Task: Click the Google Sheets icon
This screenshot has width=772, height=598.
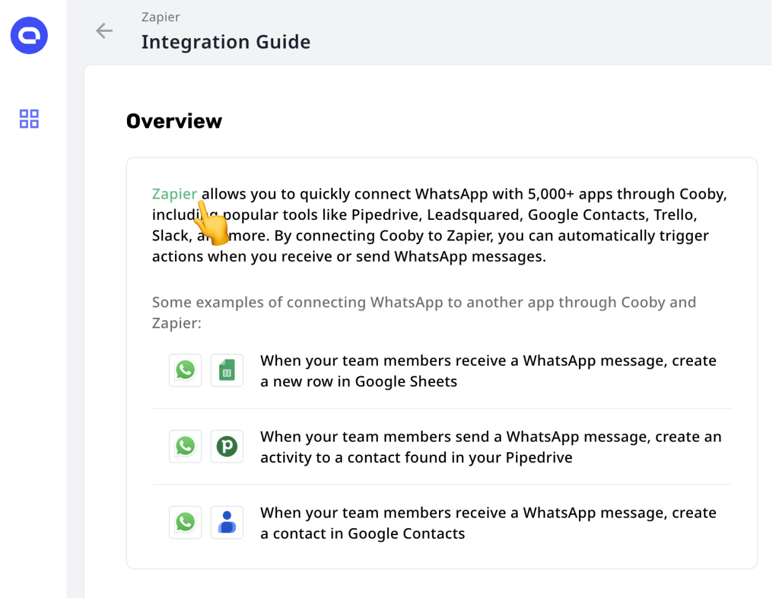Action: (x=227, y=370)
